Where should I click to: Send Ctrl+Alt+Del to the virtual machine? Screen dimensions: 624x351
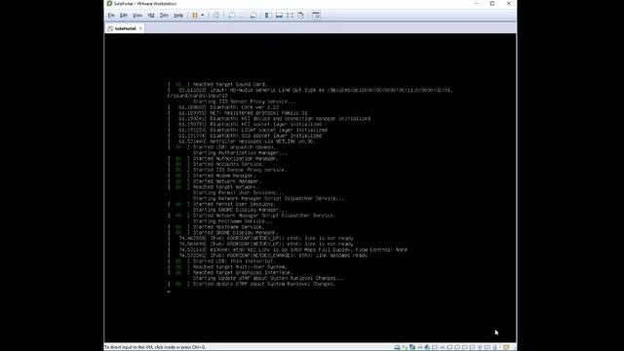pos(216,16)
